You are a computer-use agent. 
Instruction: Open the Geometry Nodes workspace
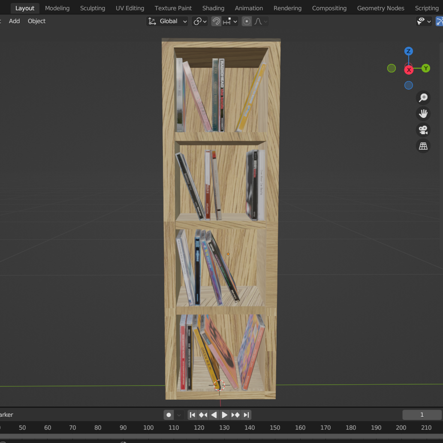tap(380, 8)
